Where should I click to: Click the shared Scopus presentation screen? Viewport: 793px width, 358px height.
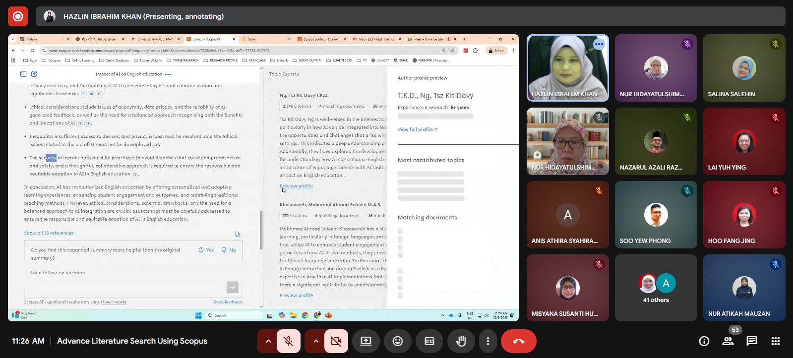263,178
